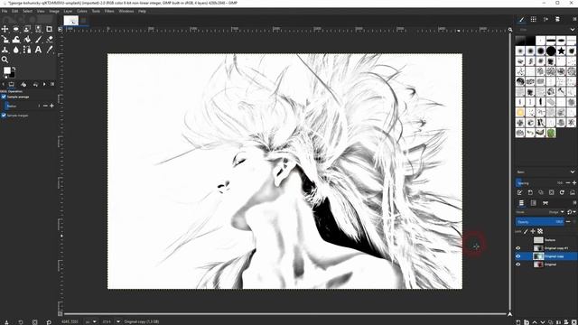Screen dimensions: 578x325
Task: Hide the selected Original copy layer
Action: click(518, 256)
